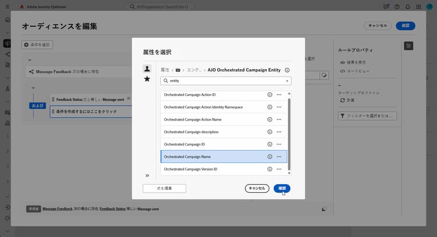437x237 pixels.
Task: Select Orchestrated Campaign ID attribute
Action: tap(224, 144)
